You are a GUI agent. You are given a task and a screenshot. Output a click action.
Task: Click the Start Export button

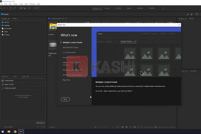click(40, 123)
